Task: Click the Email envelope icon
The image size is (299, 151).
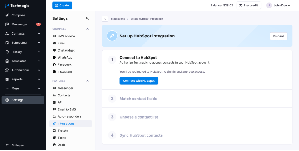Action: [54, 43]
